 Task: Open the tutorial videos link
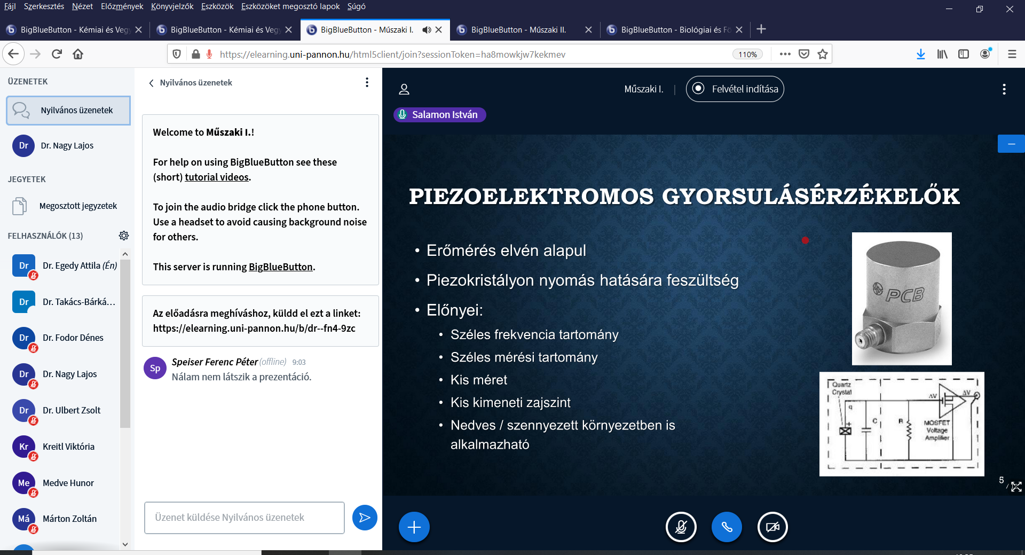(x=217, y=177)
